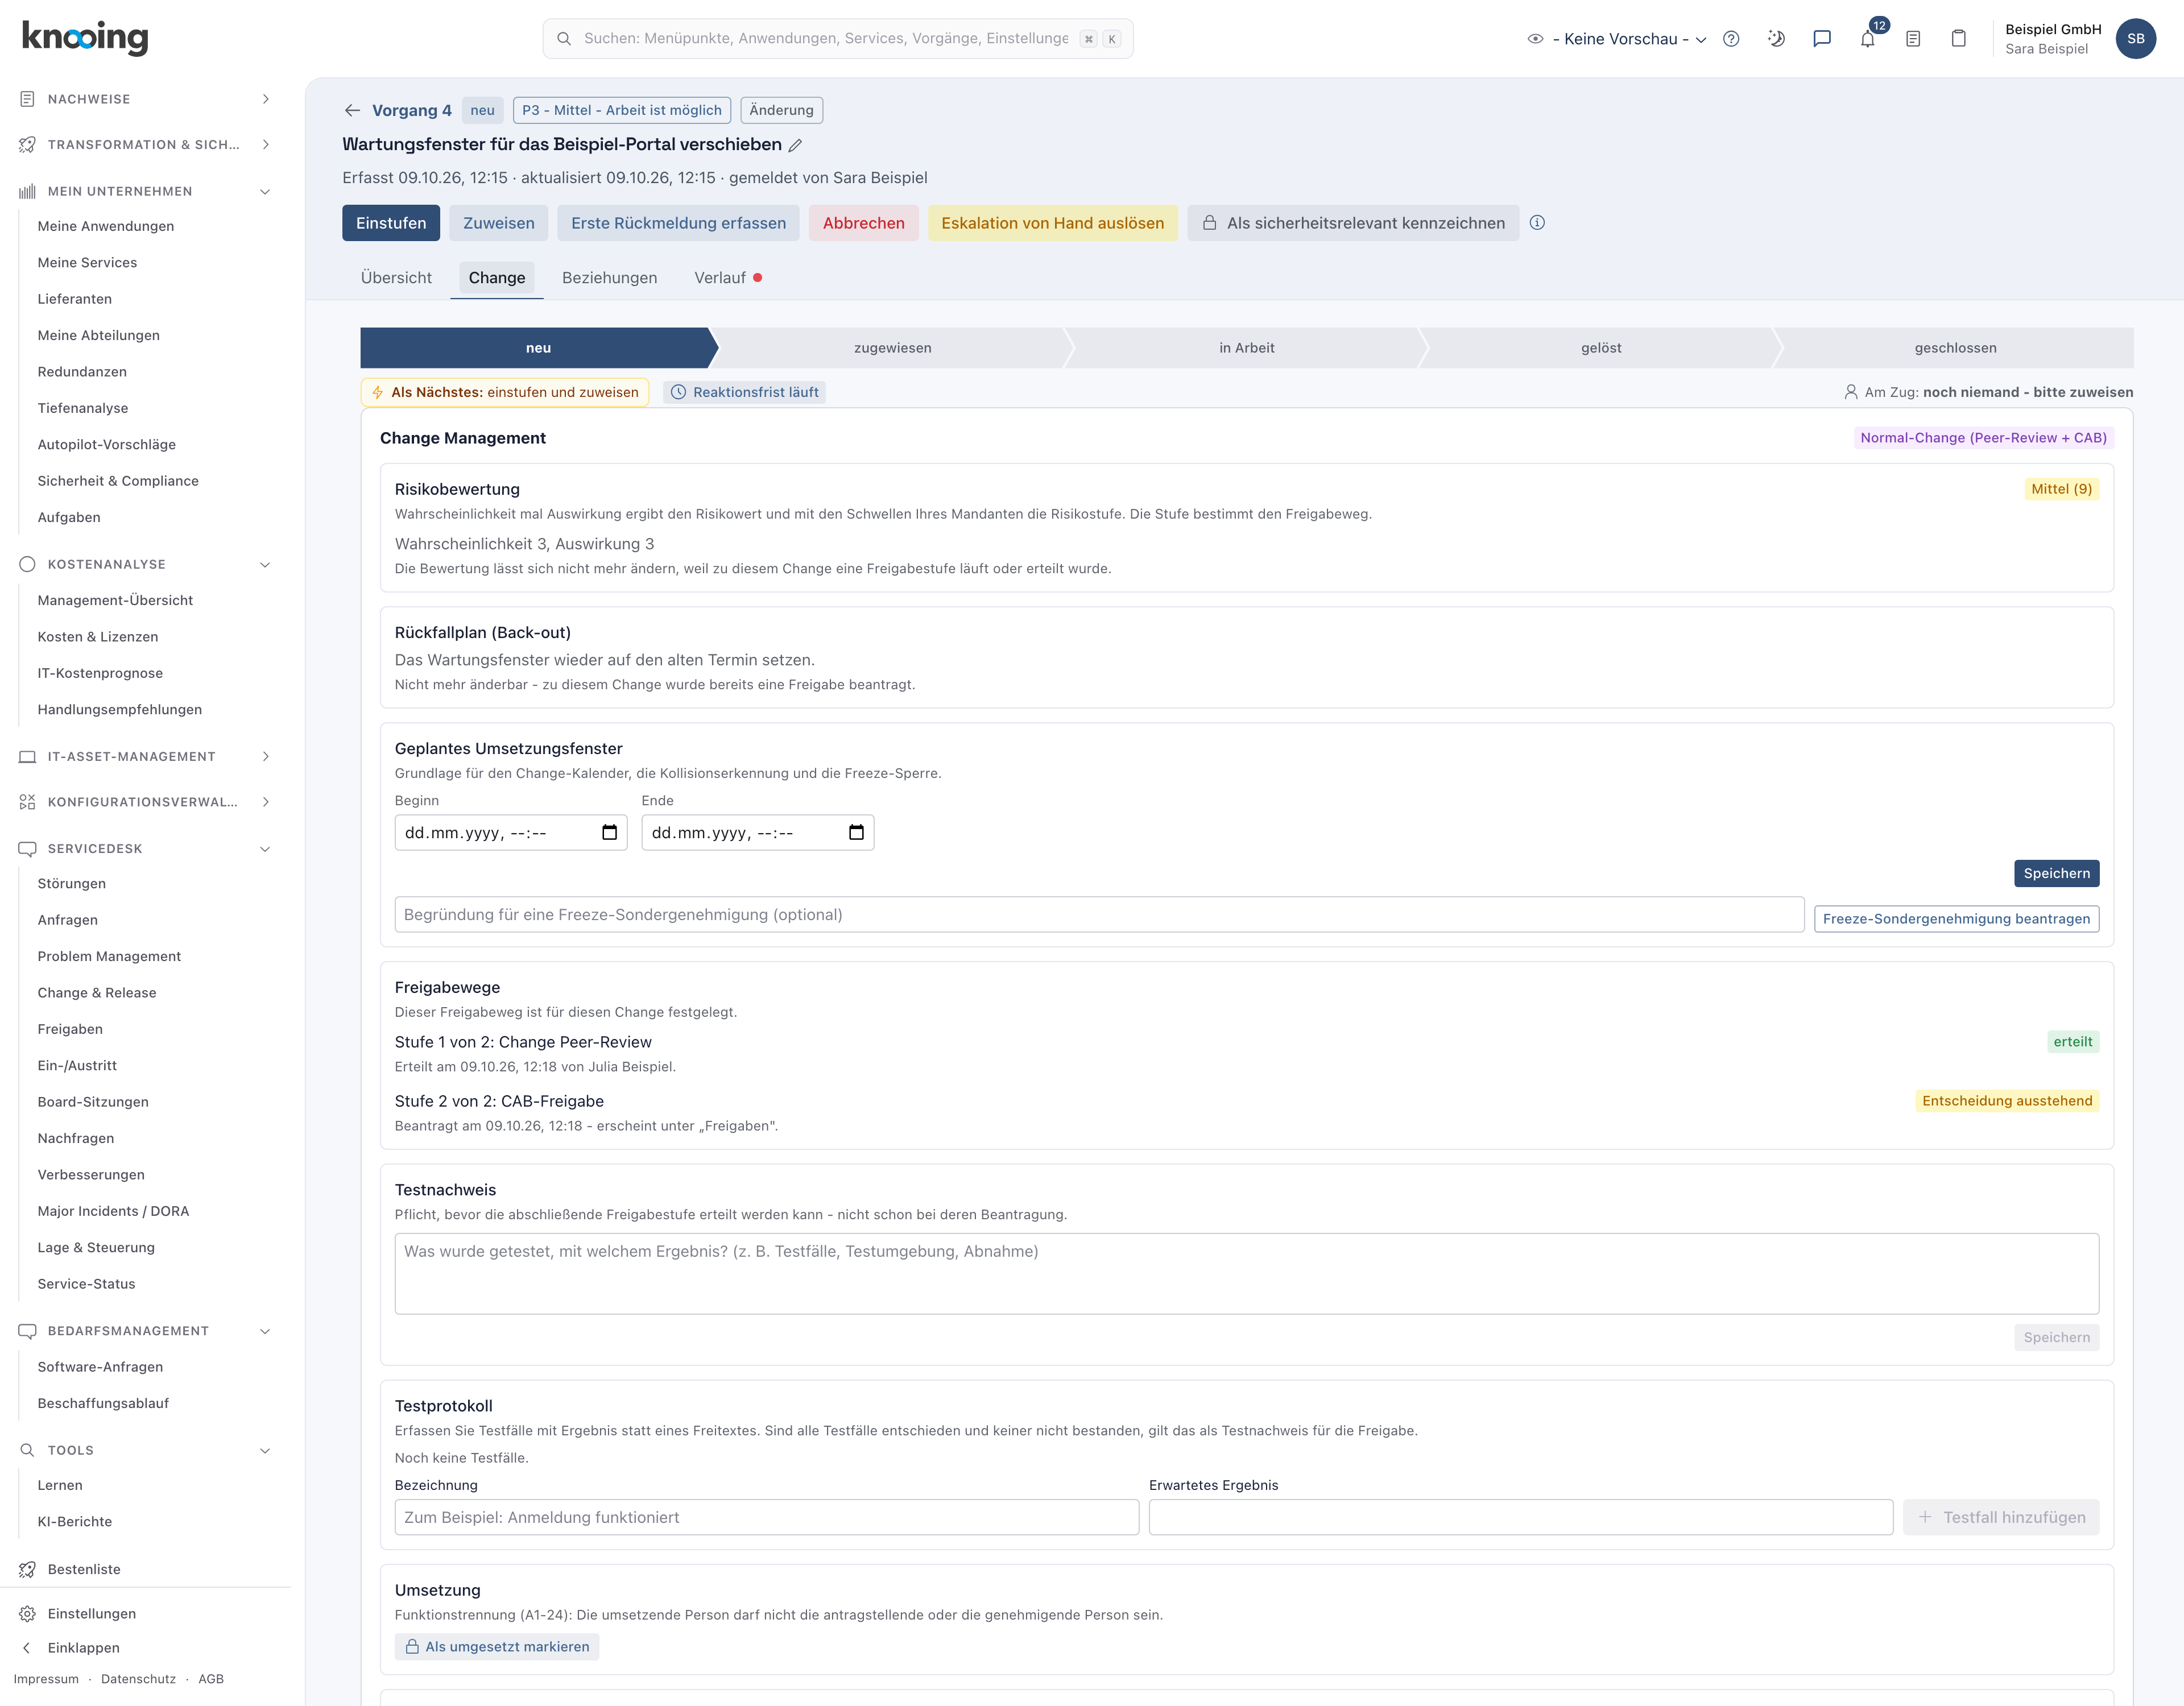The height and width of the screenshot is (1706, 2184).
Task: Click the Einstellungen gear icon
Action: (x=27, y=1613)
